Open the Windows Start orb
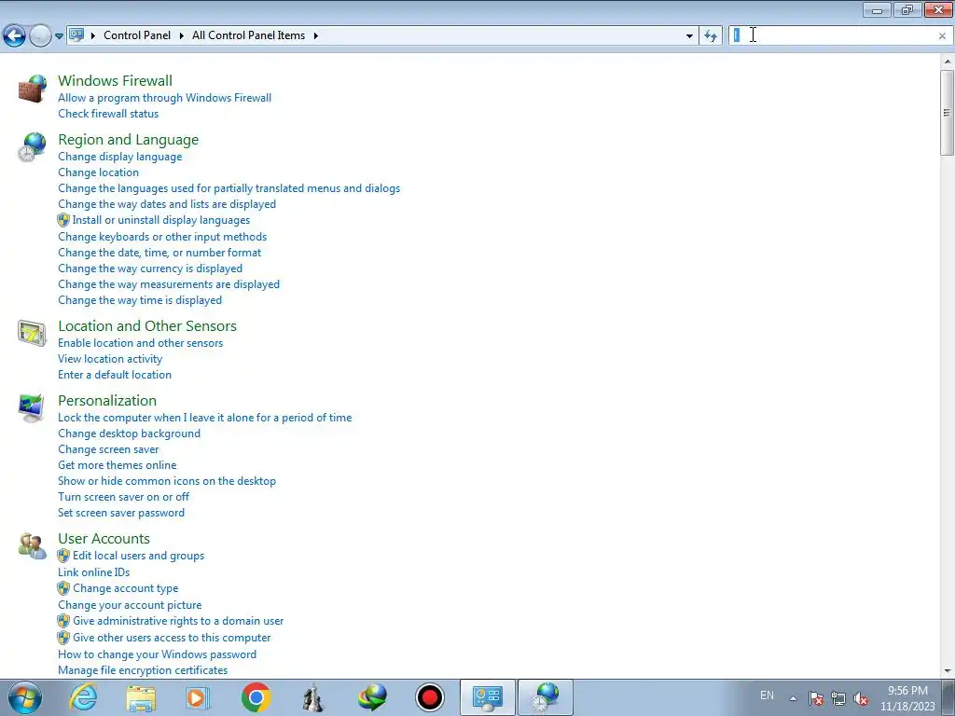This screenshot has width=955, height=716. tap(25, 697)
